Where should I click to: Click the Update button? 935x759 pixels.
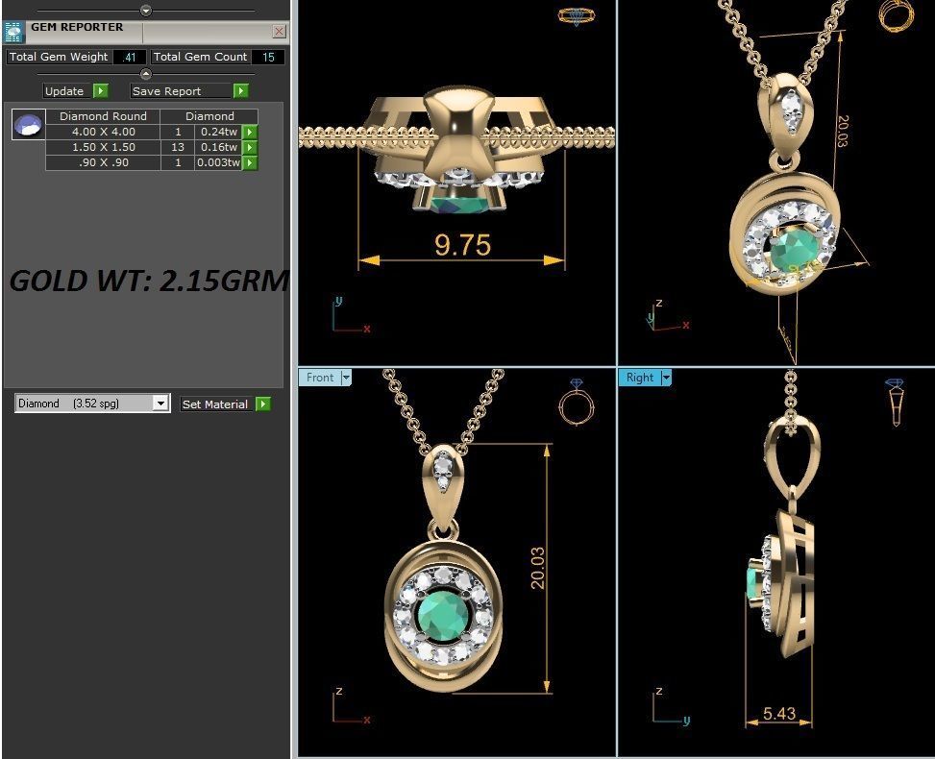(x=68, y=90)
